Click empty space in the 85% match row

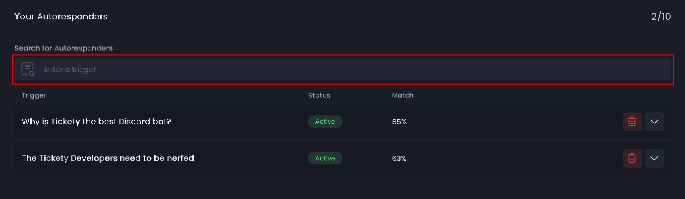pyautogui.click(x=511, y=122)
